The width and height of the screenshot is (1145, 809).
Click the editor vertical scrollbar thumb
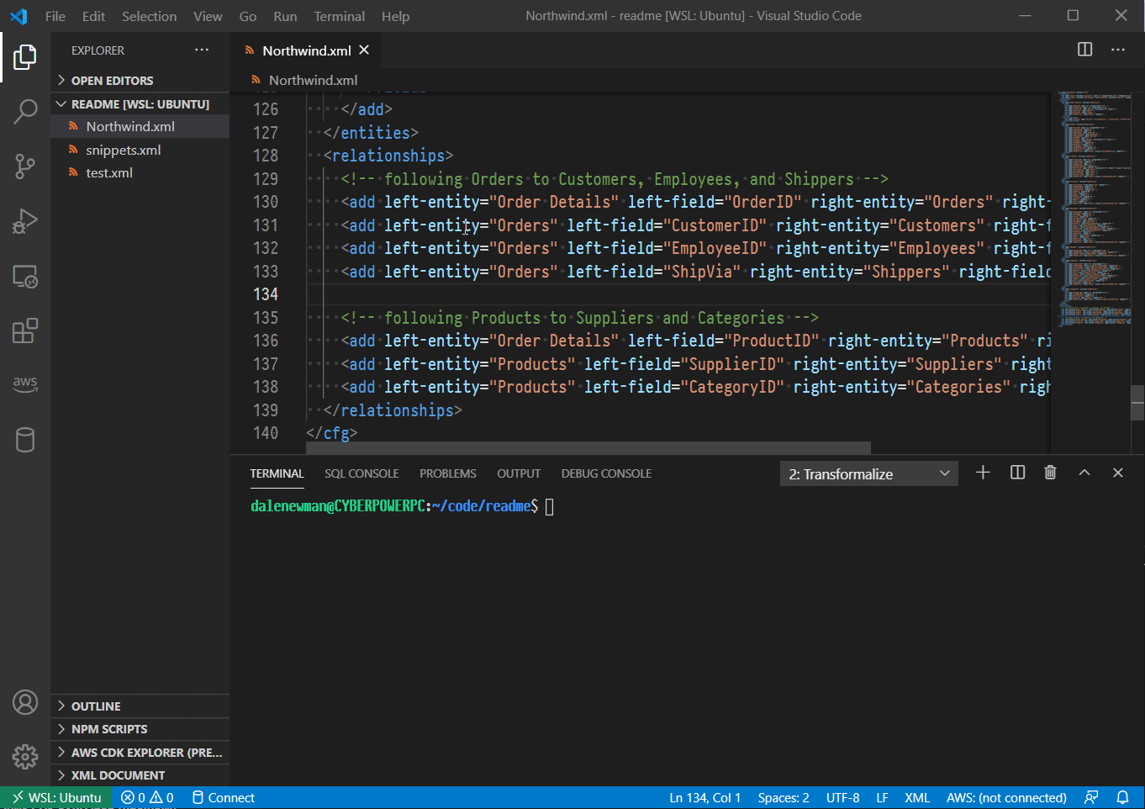pos(1137,403)
